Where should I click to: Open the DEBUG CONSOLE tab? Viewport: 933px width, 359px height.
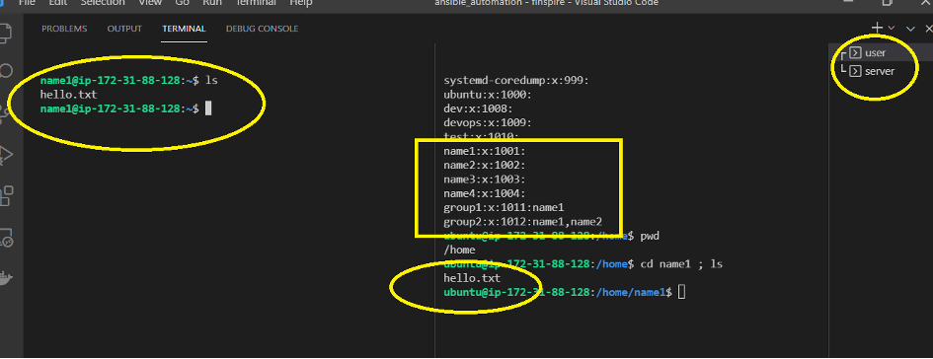click(x=262, y=29)
